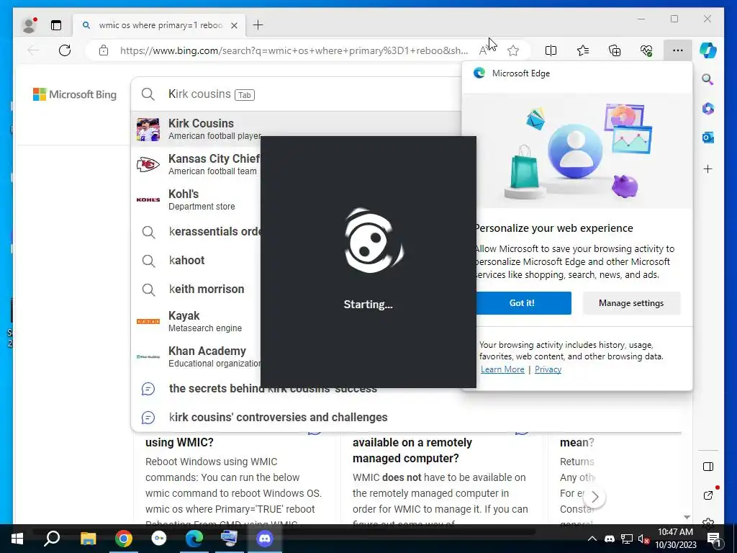Open the tab actions menu icon
The height and width of the screenshot is (553, 737).
56,25
